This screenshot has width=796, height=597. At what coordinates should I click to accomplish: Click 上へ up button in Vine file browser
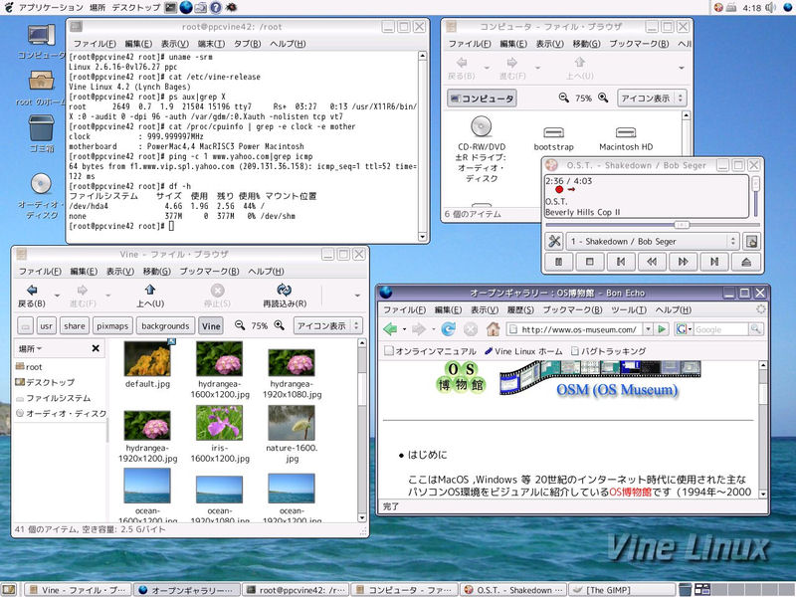(150, 296)
